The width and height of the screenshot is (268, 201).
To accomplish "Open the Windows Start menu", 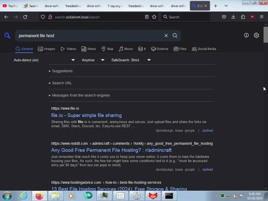I will click(7, 196).
